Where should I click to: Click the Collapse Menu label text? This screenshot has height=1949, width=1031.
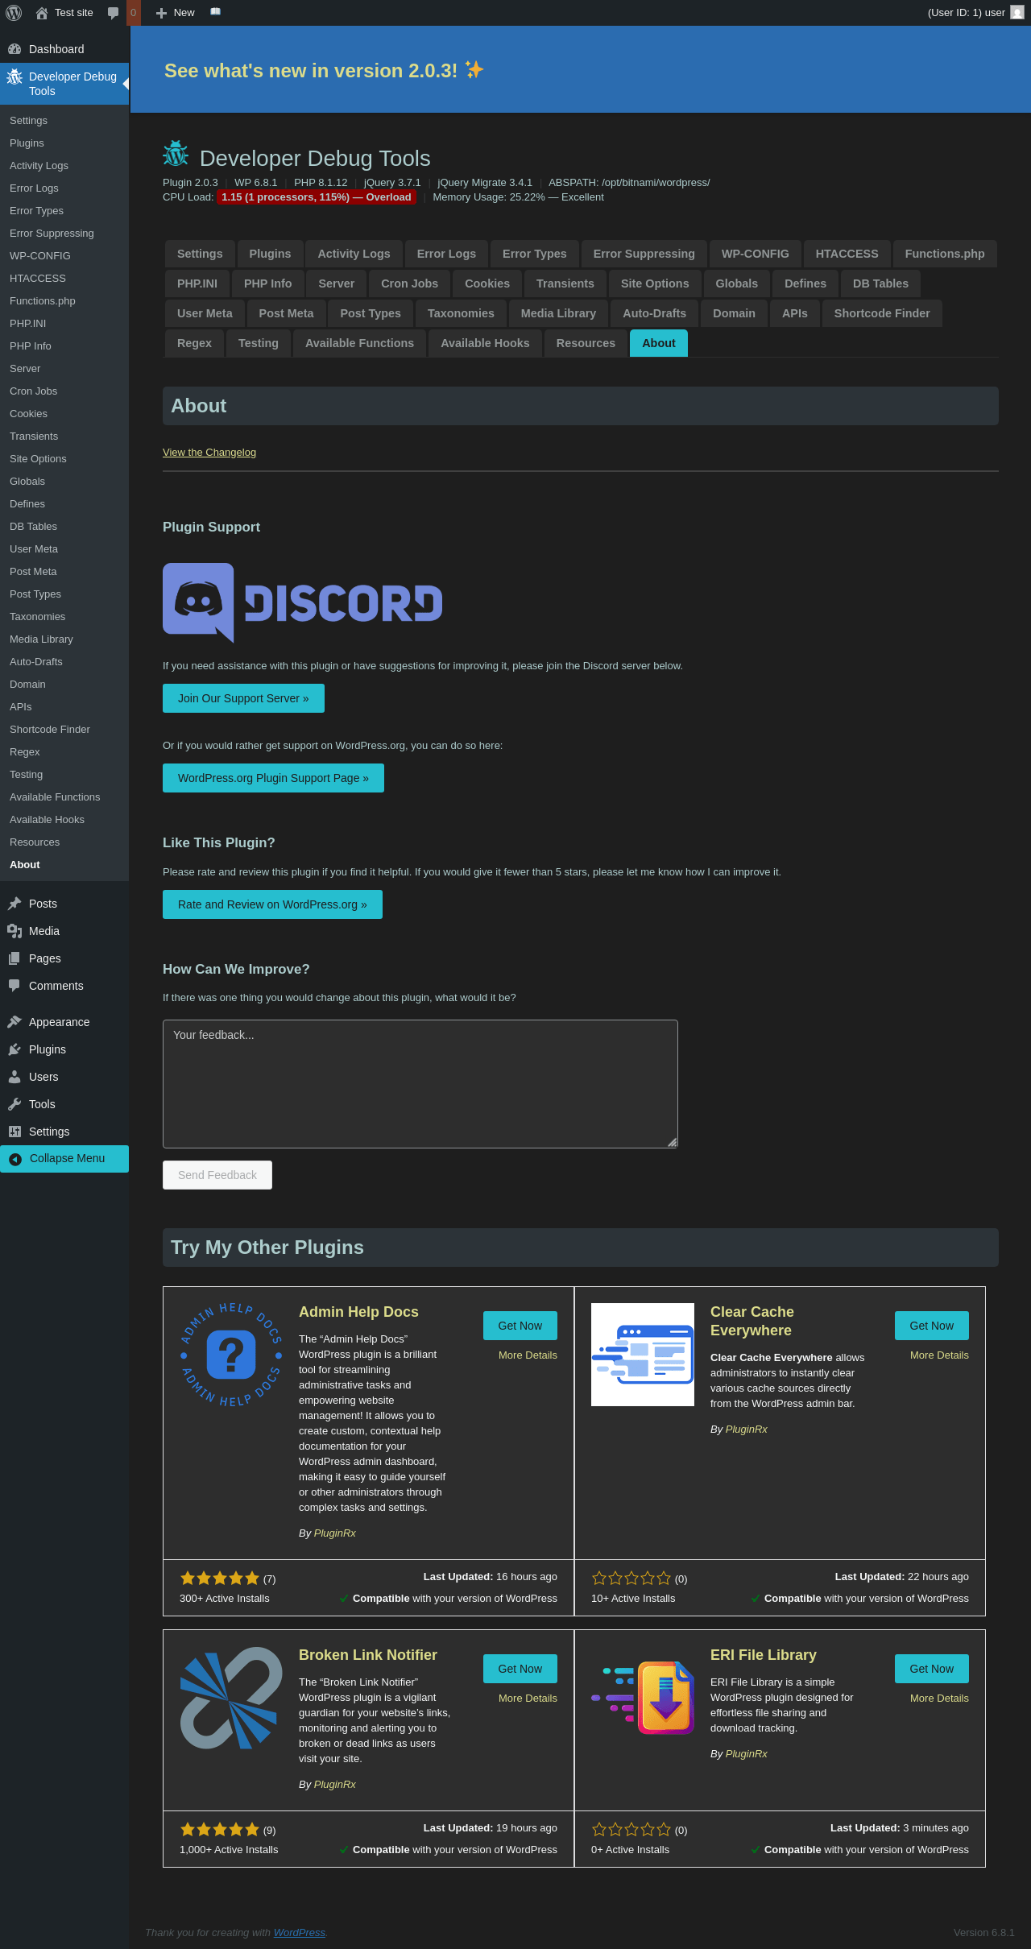(x=68, y=1159)
